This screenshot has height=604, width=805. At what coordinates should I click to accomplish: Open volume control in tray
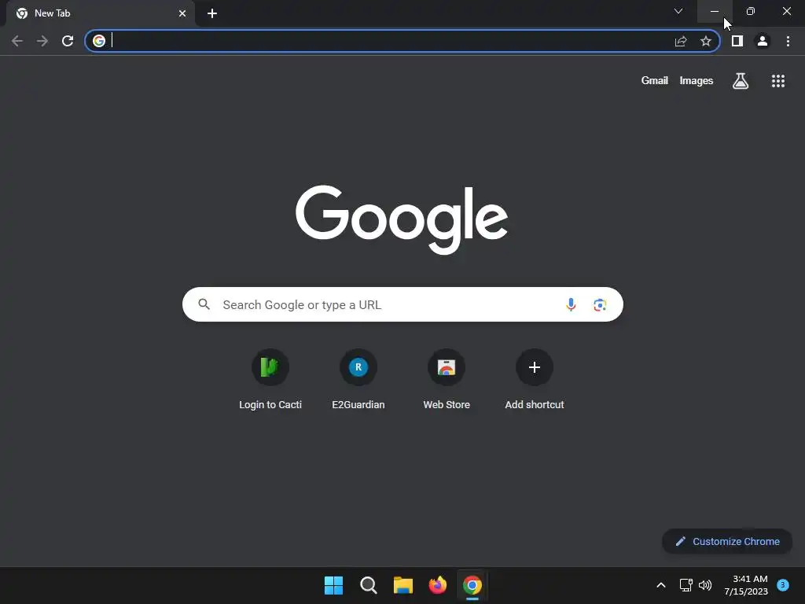pos(705,585)
